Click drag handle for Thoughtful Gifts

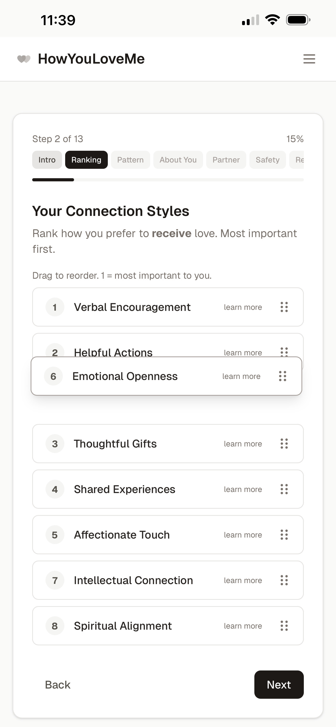(x=284, y=444)
